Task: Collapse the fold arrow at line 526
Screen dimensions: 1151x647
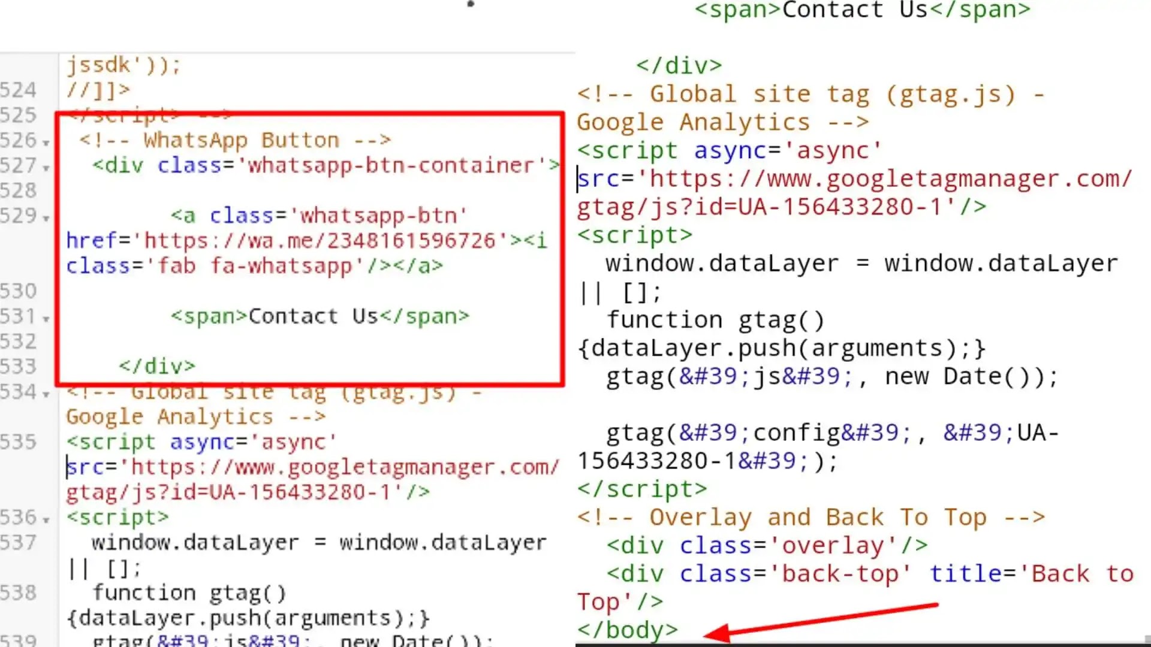Action: (x=46, y=143)
